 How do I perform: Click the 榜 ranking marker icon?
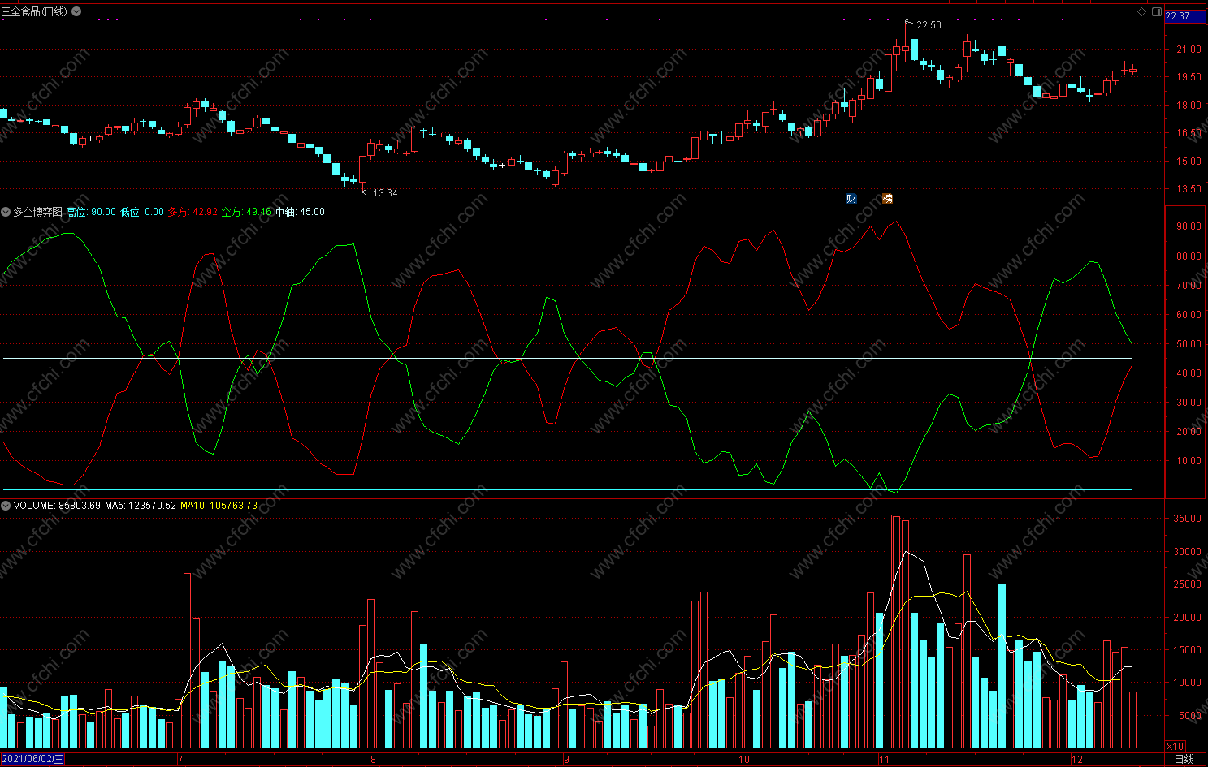887,198
